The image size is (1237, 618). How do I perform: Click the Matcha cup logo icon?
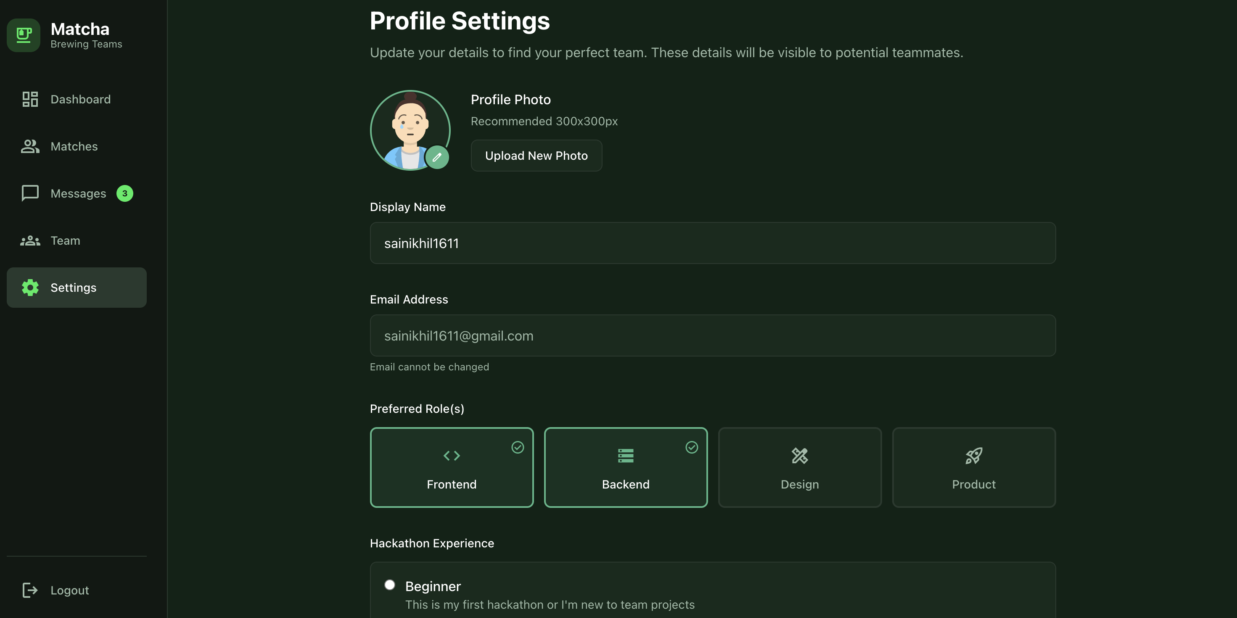pos(24,35)
